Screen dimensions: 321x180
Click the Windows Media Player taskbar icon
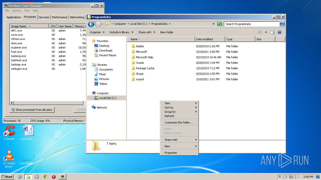(x=37, y=177)
